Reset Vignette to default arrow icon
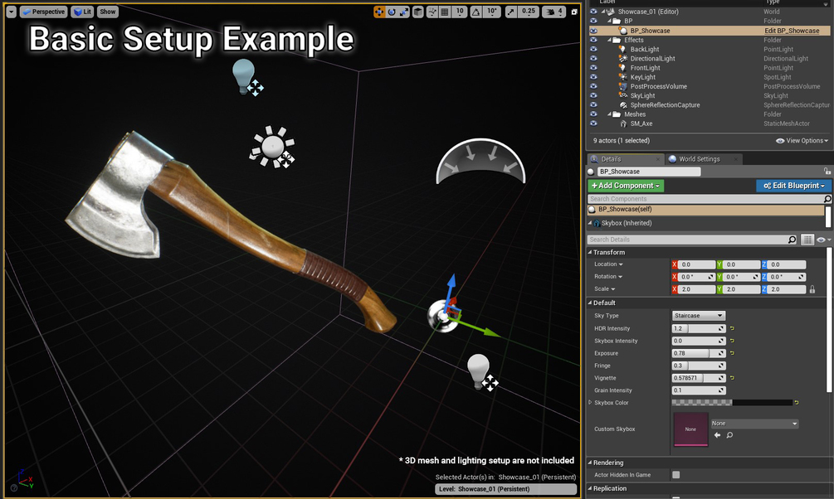 pos(732,378)
